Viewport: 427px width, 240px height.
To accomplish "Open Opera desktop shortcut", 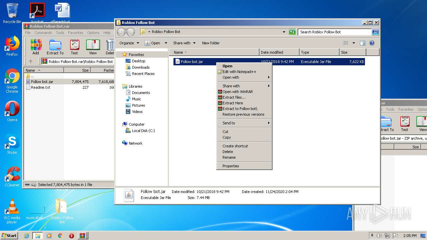I will [12, 111].
